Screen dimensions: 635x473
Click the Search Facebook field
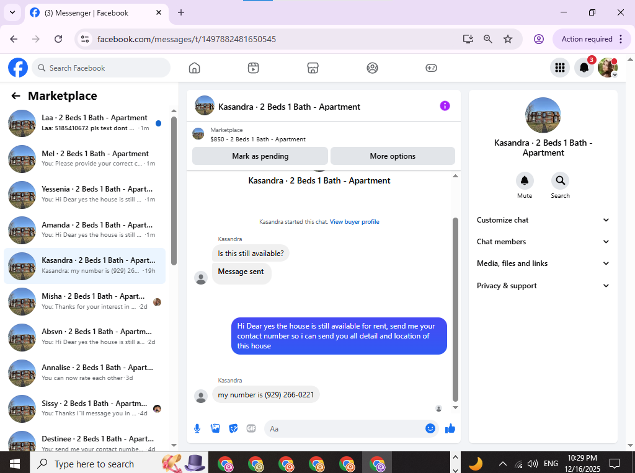pyautogui.click(x=101, y=68)
